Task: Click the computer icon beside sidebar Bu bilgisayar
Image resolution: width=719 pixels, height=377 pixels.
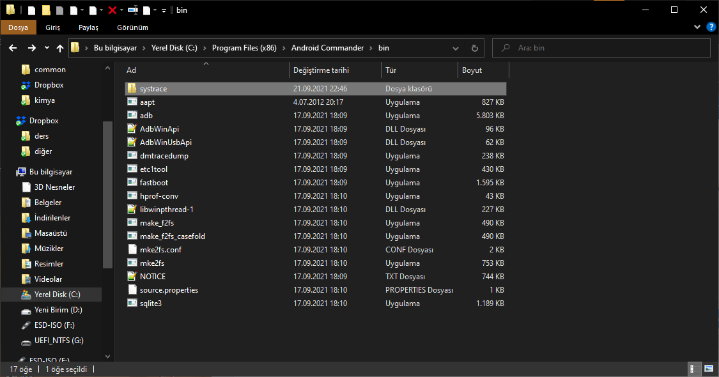Action: coord(21,171)
